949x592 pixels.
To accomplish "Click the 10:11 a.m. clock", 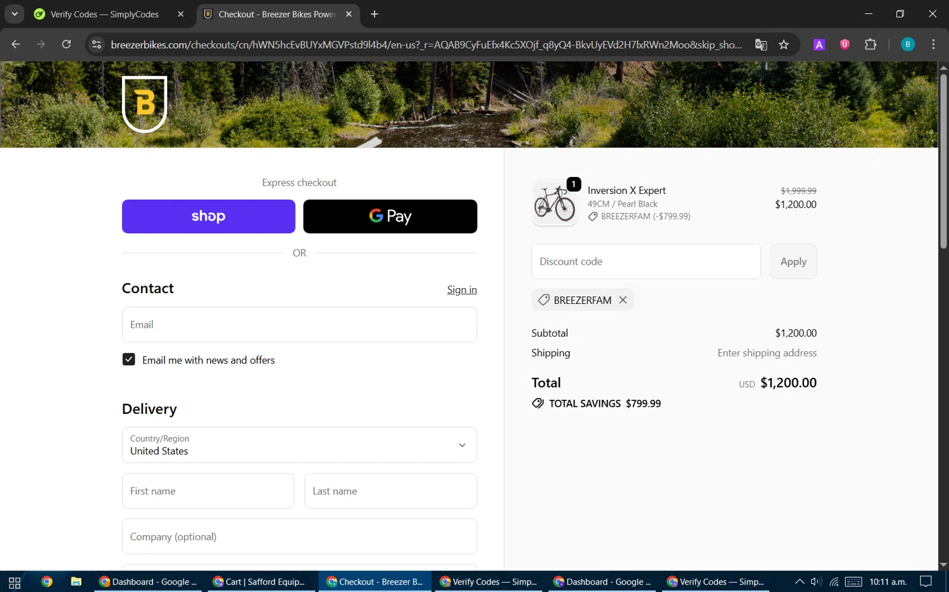I will tap(888, 582).
